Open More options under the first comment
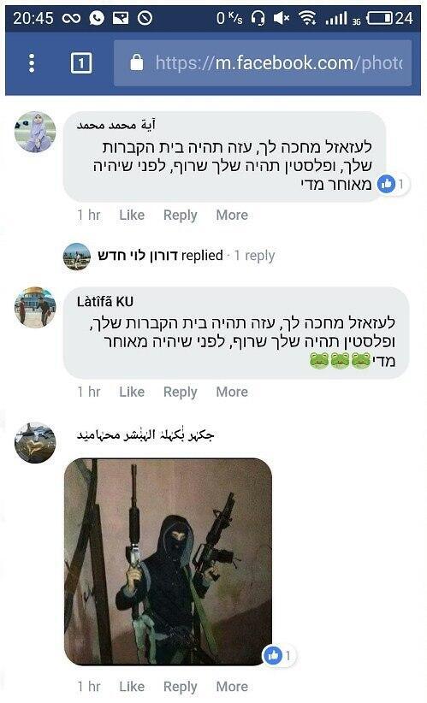The width and height of the screenshot is (427, 703). (232, 216)
